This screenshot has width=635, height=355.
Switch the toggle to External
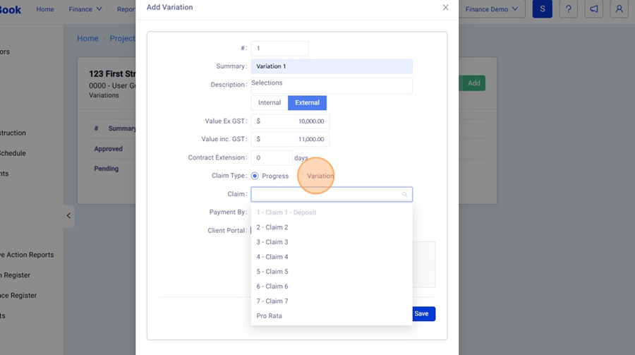[x=307, y=103]
